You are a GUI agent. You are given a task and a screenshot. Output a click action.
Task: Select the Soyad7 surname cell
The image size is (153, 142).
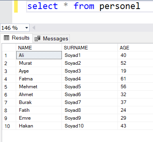tap(90, 102)
